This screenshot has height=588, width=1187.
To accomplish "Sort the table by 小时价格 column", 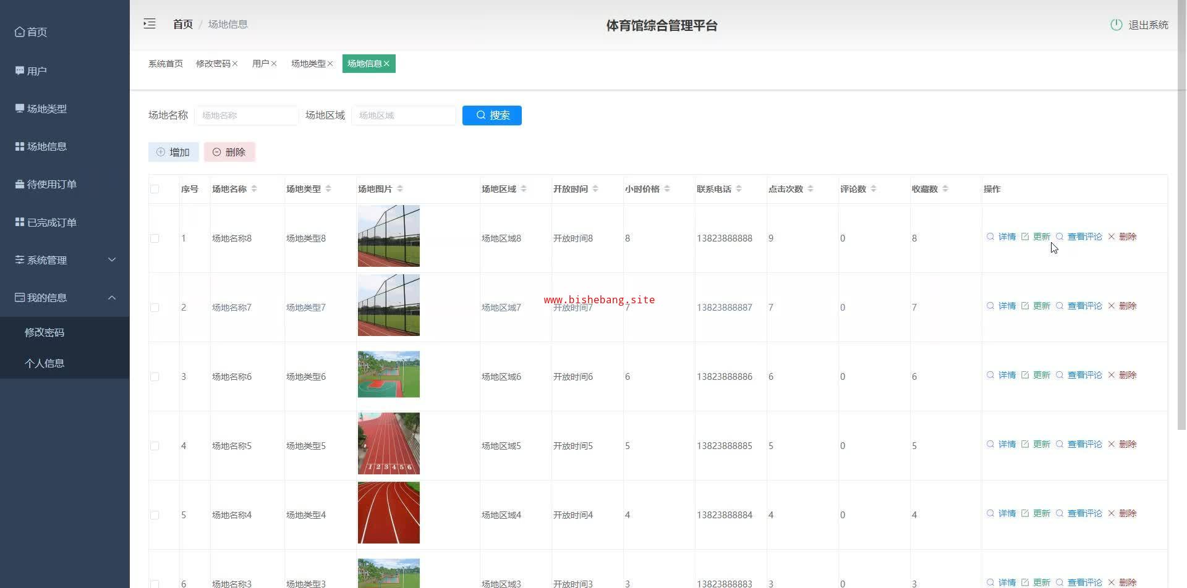I will pos(667,189).
